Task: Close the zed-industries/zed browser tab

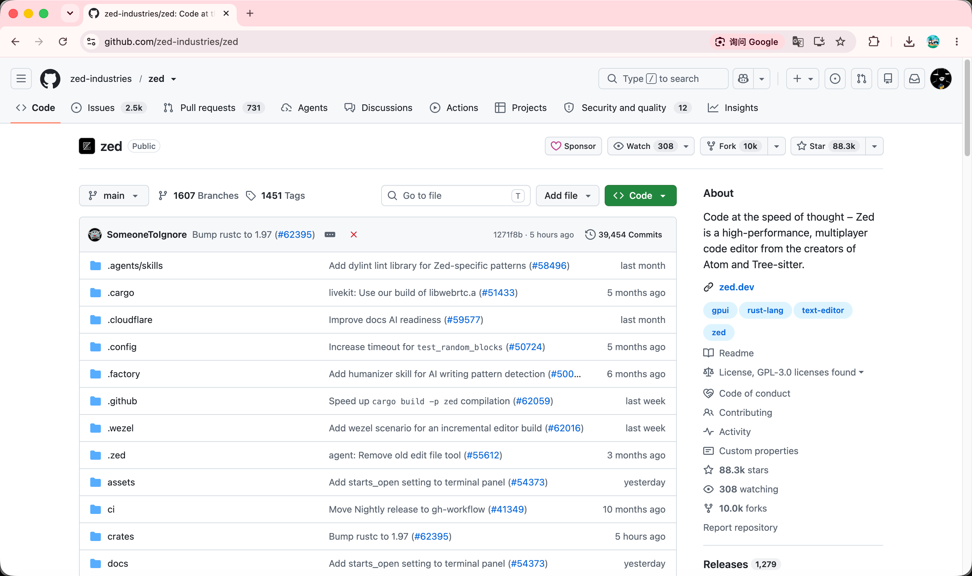Action: tap(226, 14)
